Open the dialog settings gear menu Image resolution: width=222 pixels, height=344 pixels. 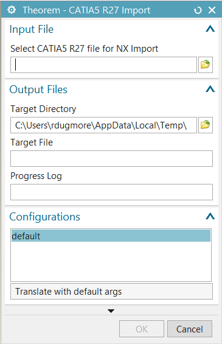12,10
